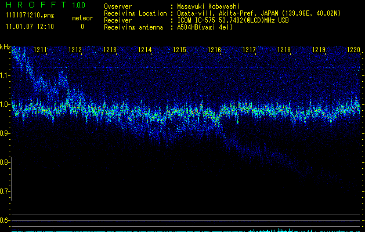This screenshot has height=232, width=365.
Task: Click the kHz axis unit label
Action: pos(5,47)
